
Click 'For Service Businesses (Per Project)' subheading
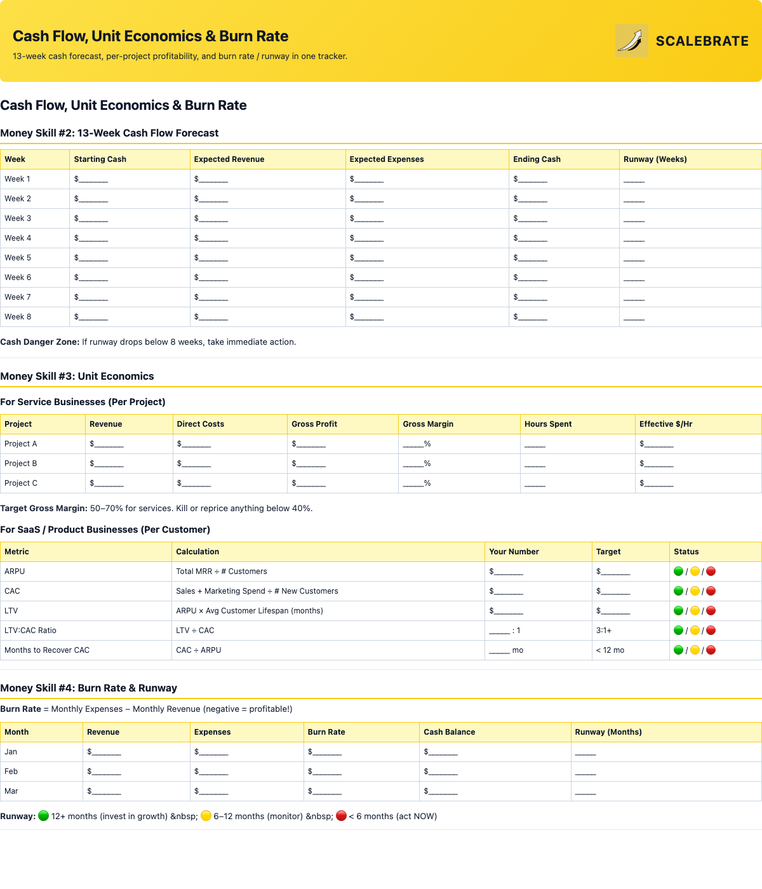tap(83, 402)
